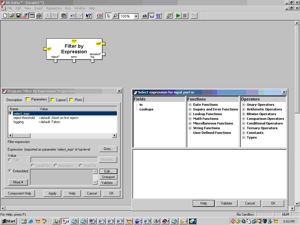The image size is (300, 225).
Task: Click the Windows Start button
Action: [x=9, y=221]
